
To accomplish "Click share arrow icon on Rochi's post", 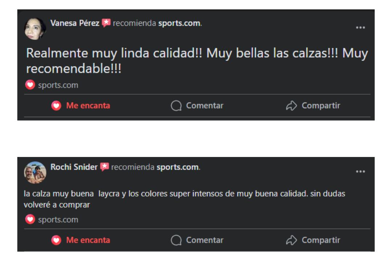I will point(291,240).
